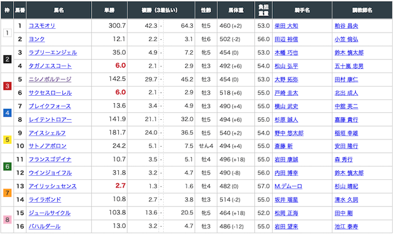Select the yellow frame 5 badge
This screenshot has height=234, width=394.
tap(7, 139)
